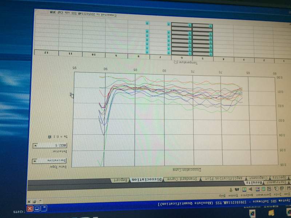The height and width of the screenshot is (218, 291).
Task: Select plate column header 9
Action: pos(116,55)
